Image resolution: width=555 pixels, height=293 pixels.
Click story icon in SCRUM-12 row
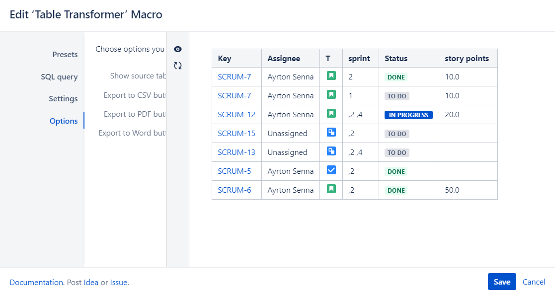tap(331, 114)
